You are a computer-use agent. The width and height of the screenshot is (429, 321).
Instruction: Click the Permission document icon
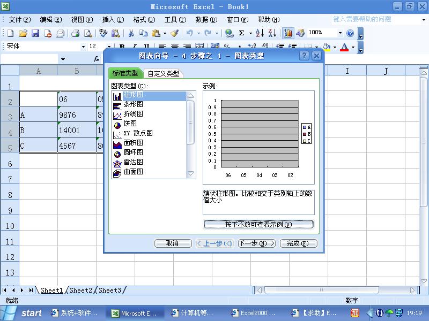[48, 33]
